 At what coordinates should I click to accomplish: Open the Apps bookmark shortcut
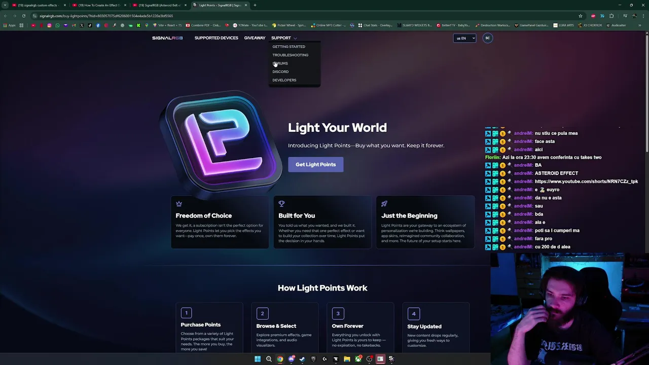pos(10,25)
